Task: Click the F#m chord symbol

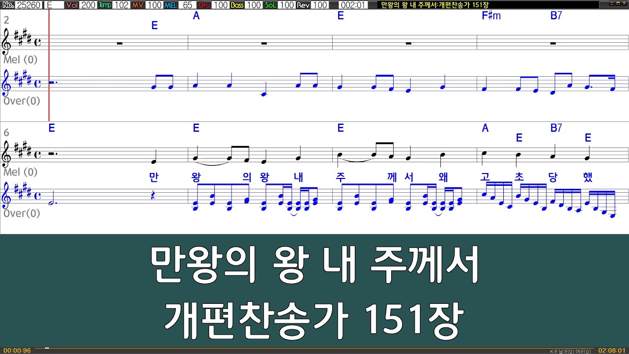Action: 491,16
